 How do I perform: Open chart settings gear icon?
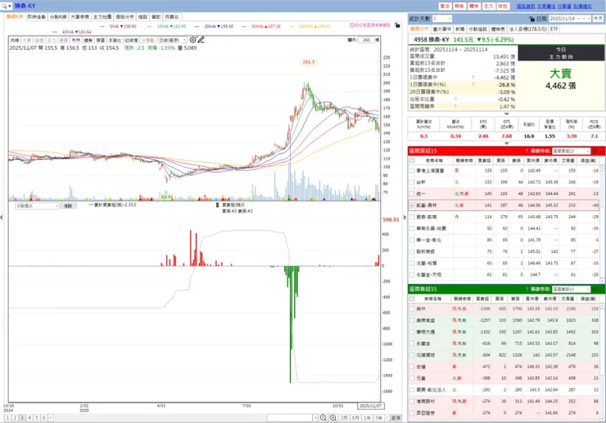(x=192, y=40)
